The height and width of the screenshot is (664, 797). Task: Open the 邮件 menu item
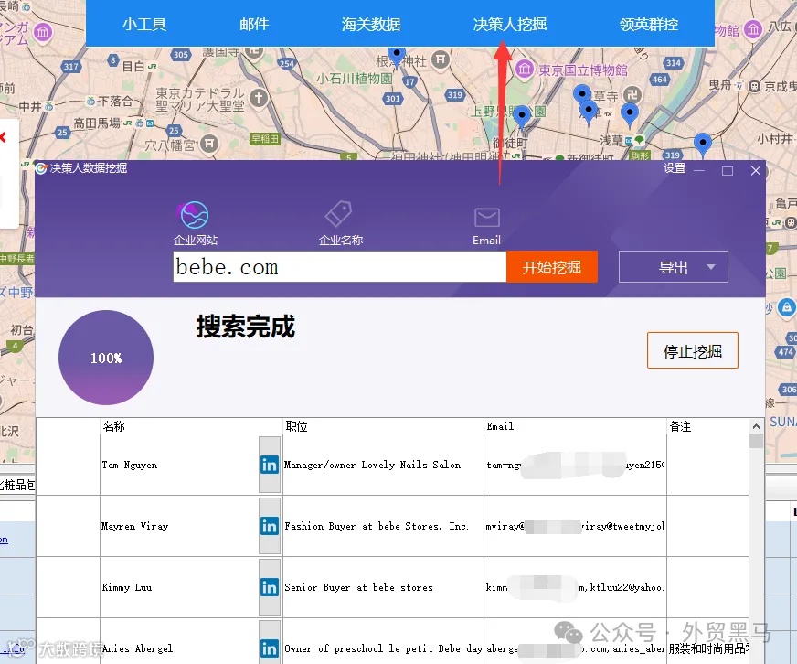tap(254, 24)
